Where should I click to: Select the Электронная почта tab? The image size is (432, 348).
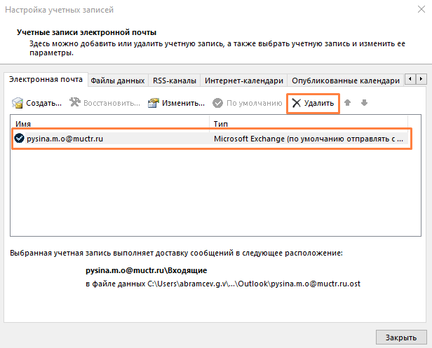pyautogui.click(x=46, y=80)
